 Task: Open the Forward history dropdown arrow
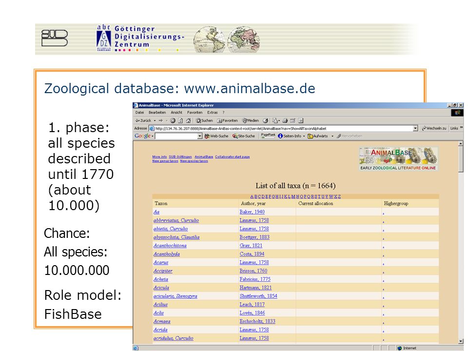167,120
